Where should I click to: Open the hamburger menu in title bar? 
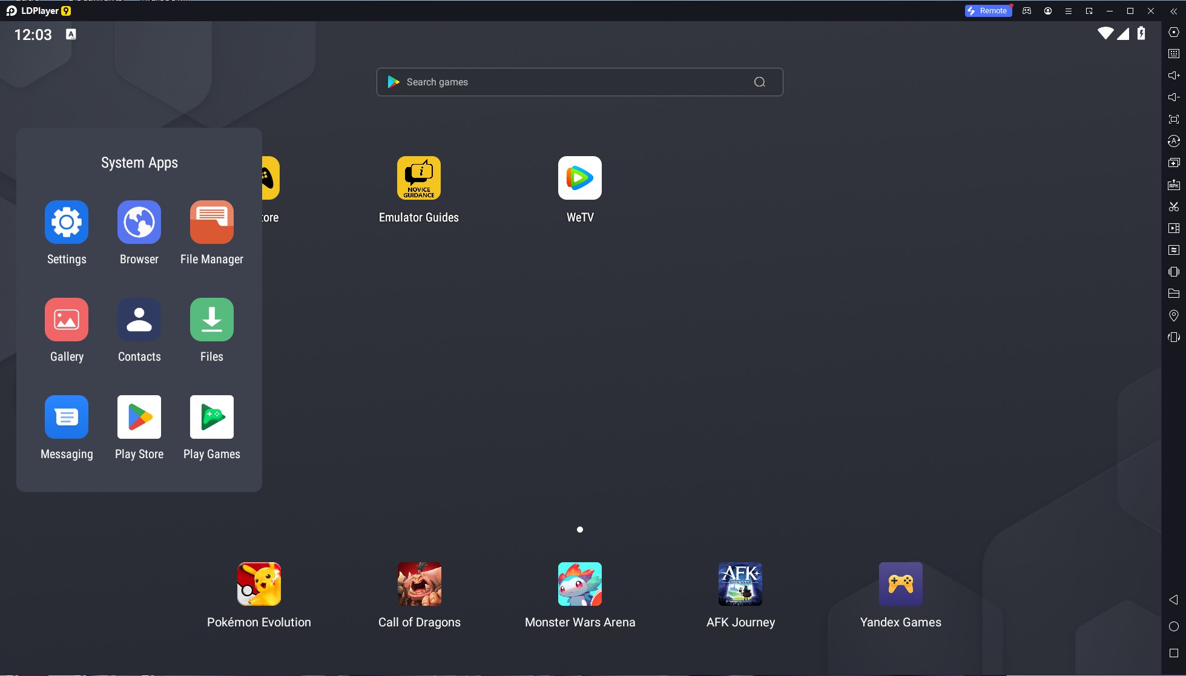[1069, 11]
